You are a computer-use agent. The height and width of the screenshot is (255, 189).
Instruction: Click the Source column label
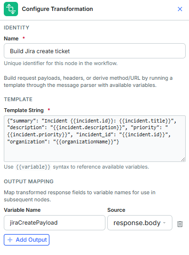tap(116, 210)
